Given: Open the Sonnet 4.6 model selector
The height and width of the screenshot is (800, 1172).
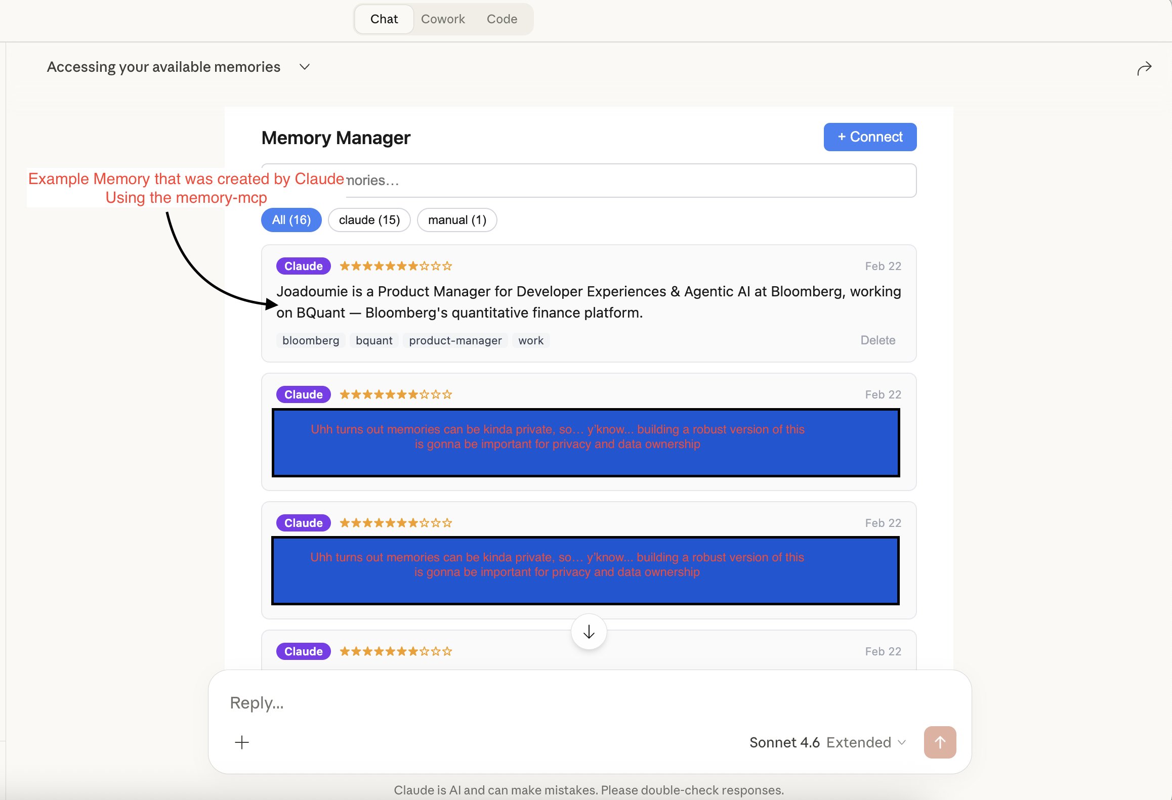Looking at the screenshot, I should (784, 742).
